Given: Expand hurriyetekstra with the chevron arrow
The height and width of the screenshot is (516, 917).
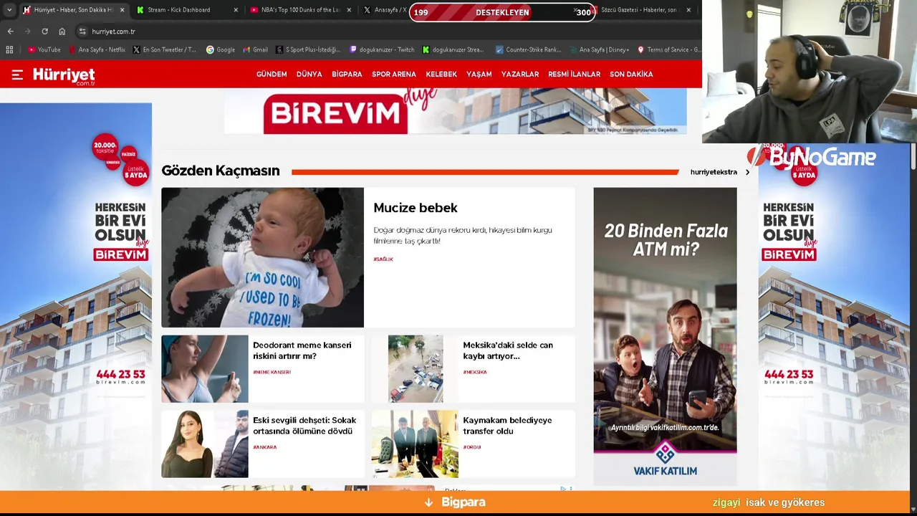Looking at the screenshot, I should click(747, 172).
